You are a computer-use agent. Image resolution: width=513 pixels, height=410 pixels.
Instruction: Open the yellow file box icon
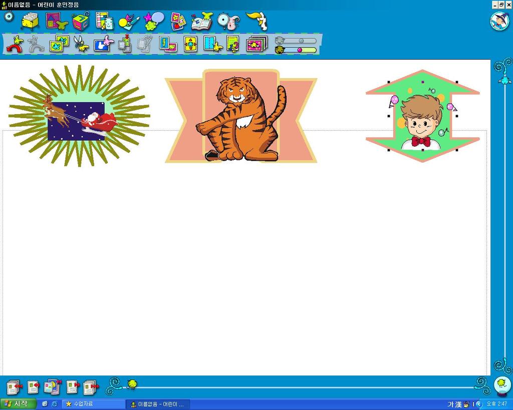[30, 21]
